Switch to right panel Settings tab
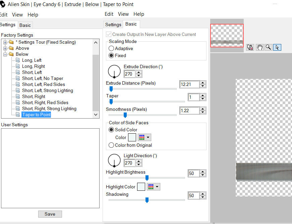292x224 pixels. [113, 25]
